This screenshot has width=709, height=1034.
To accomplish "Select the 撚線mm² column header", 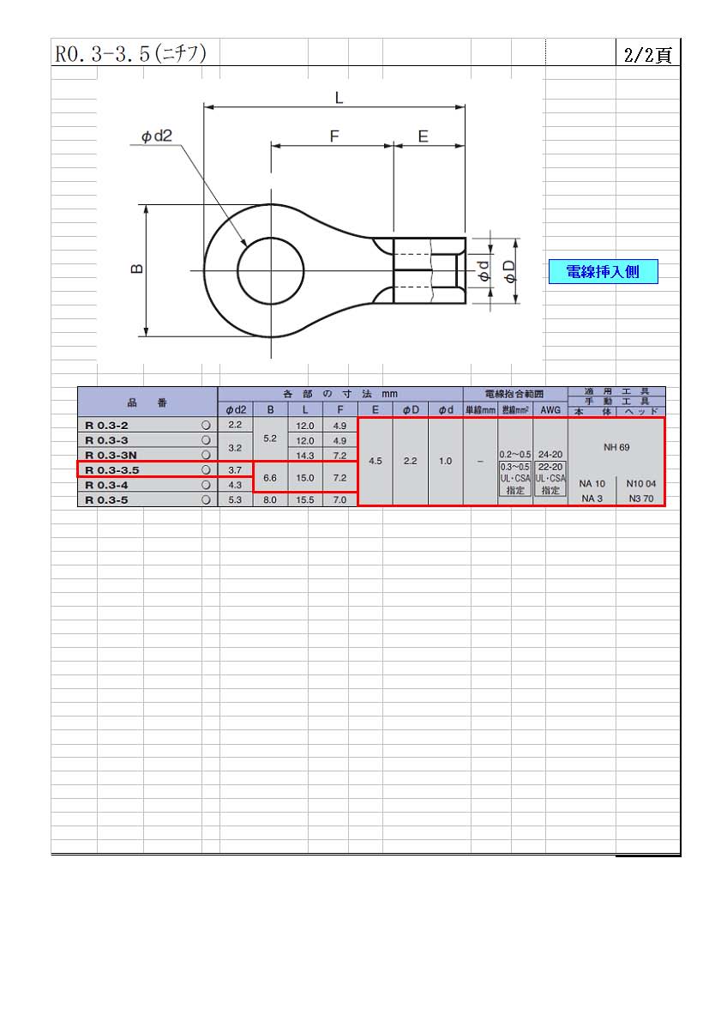I will (515, 410).
